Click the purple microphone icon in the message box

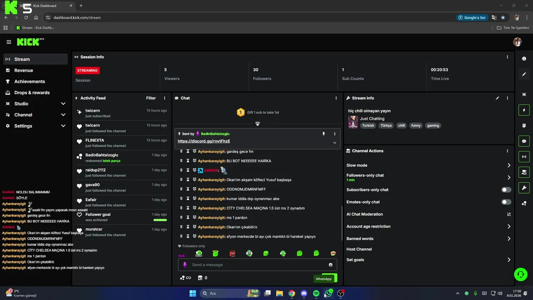point(185,265)
